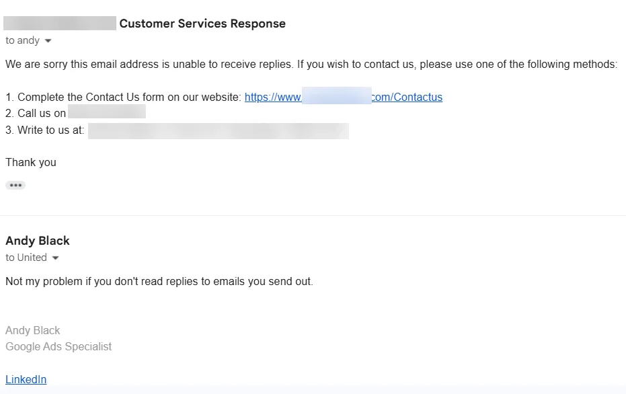The image size is (626, 394).
Task: Click 'Complete the Contact Us form' list item text
Action: (123, 97)
